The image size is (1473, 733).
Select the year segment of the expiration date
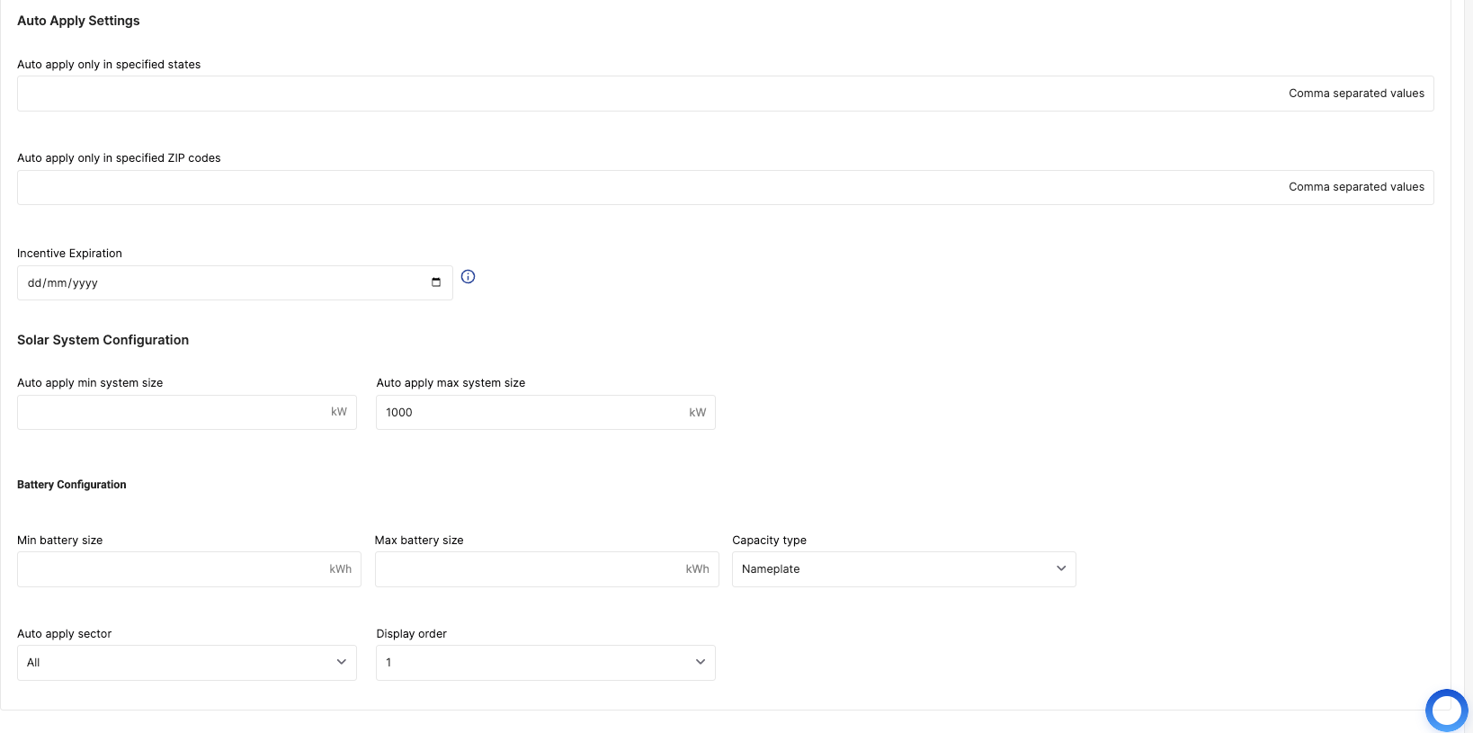click(85, 283)
